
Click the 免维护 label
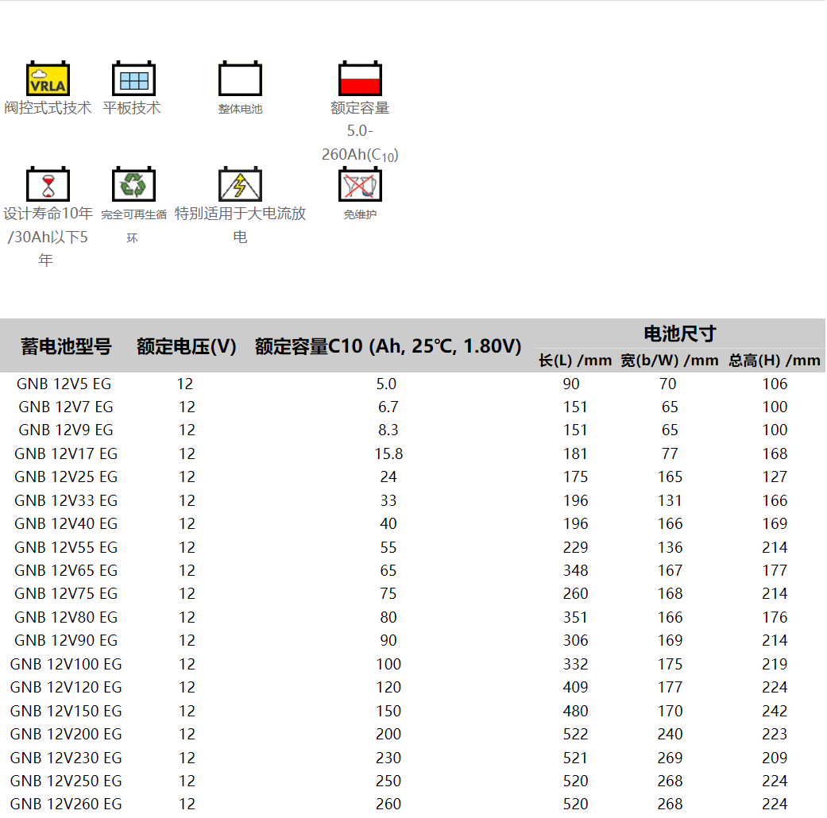pos(360,214)
